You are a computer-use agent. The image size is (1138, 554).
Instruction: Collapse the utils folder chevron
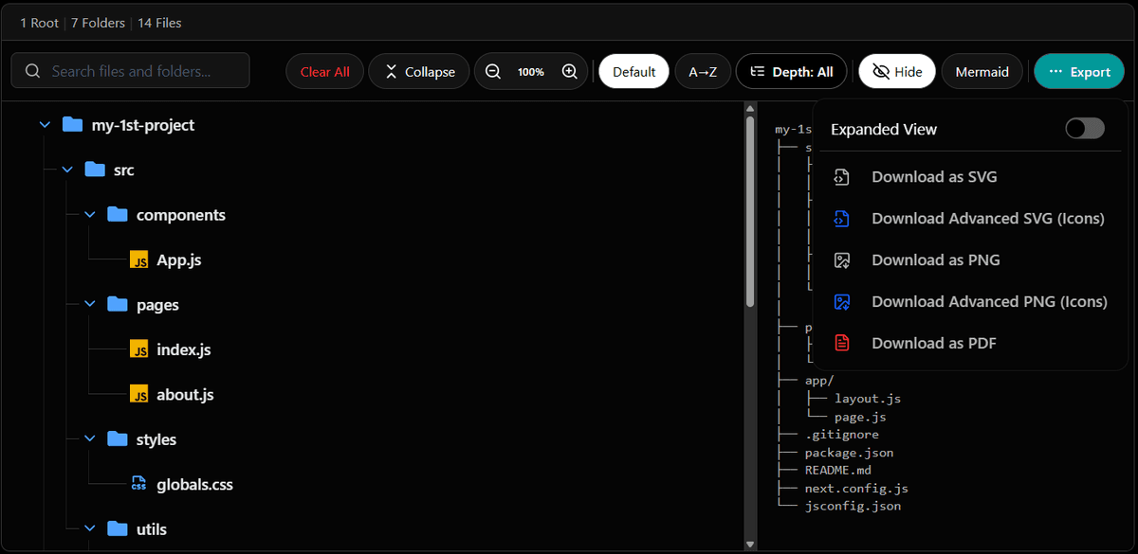pos(90,529)
